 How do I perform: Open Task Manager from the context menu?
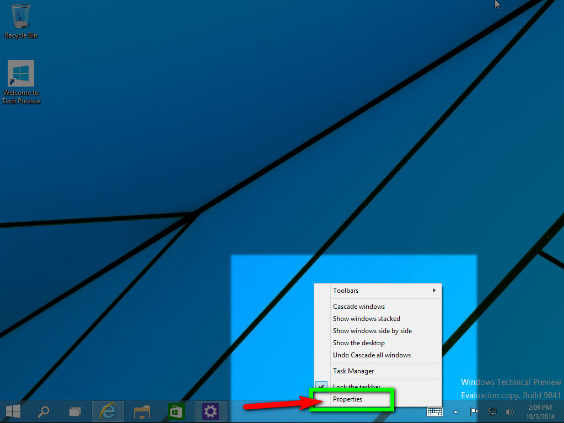click(378, 371)
